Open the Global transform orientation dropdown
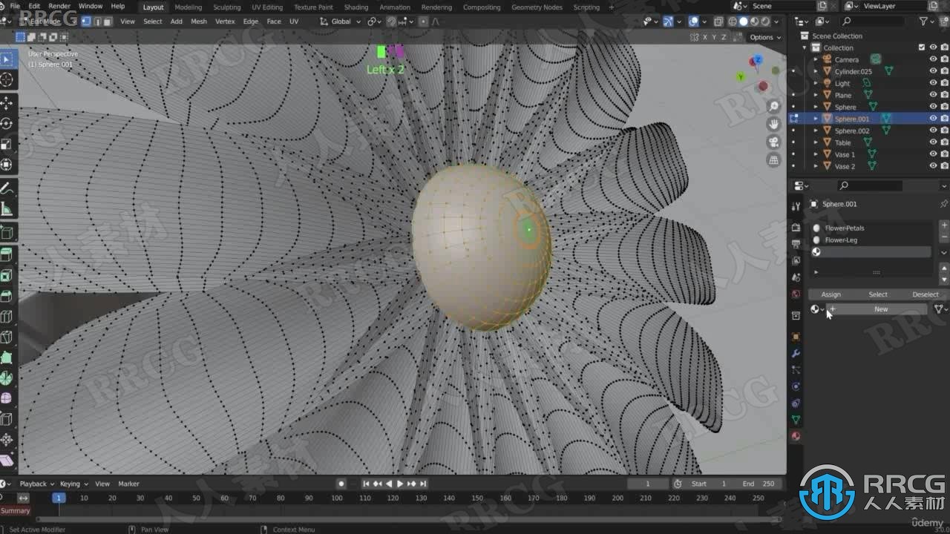The image size is (950, 534). click(x=341, y=22)
